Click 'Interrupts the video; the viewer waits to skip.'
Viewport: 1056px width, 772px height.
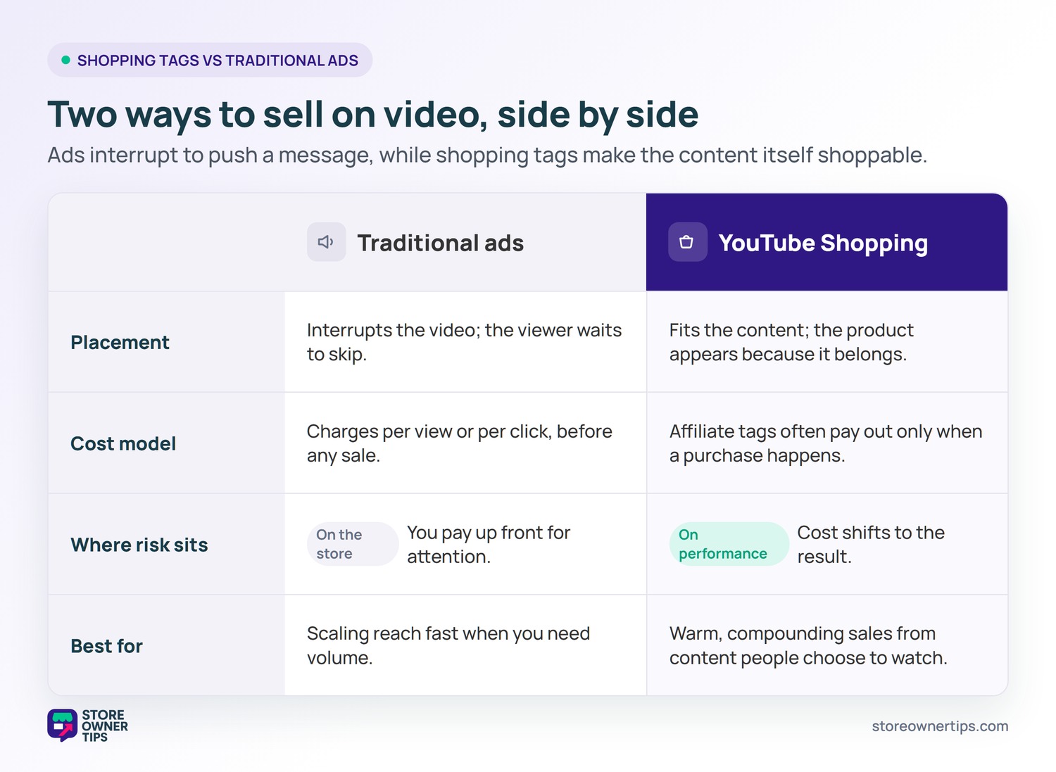coord(465,342)
